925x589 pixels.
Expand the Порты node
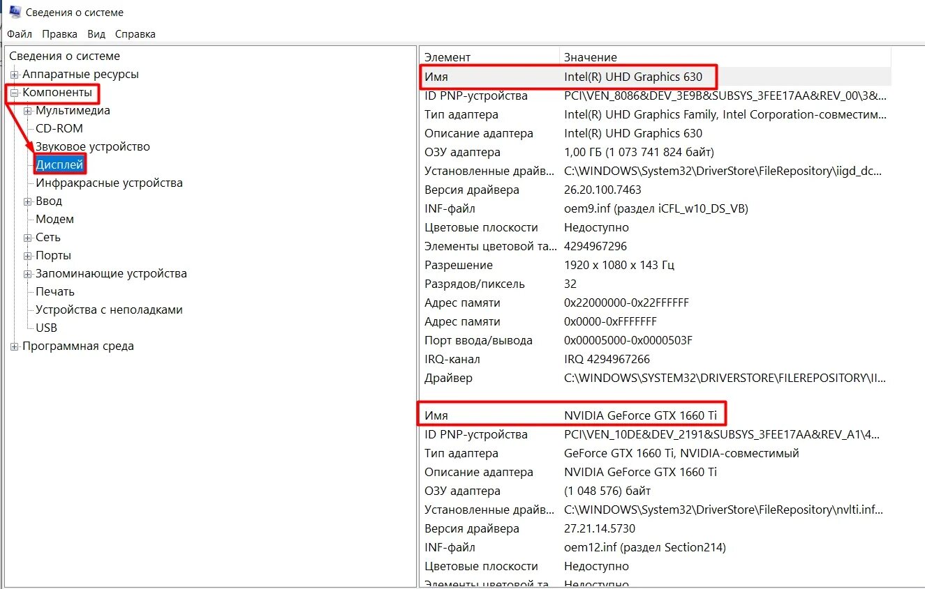tap(28, 256)
